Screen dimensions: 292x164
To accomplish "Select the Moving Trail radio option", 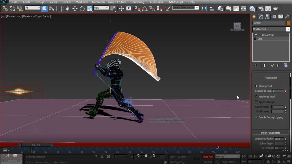I will coord(256,86).
